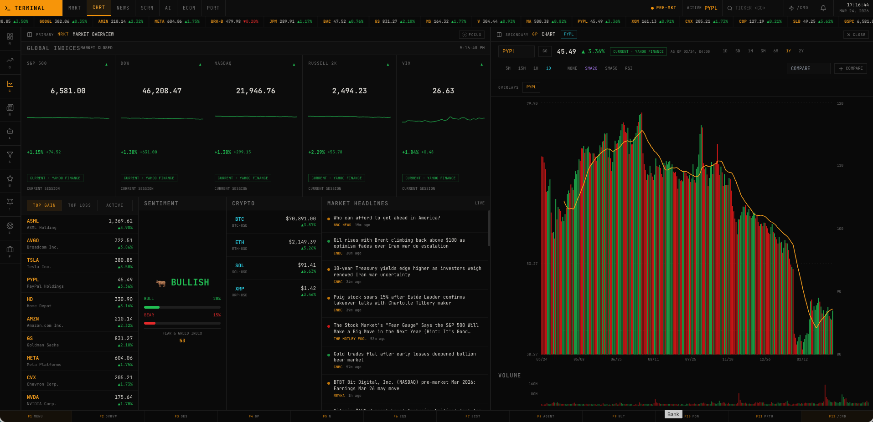This screenshot has height=422, width=873.
Task: Select the 1M range option
Action: tap(750, 51)
